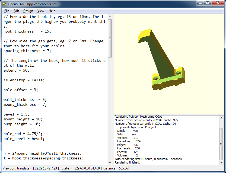
Task: Click the line 't = hook_thickness+spacing_thickness;'
Action: (x=43, y=158)
